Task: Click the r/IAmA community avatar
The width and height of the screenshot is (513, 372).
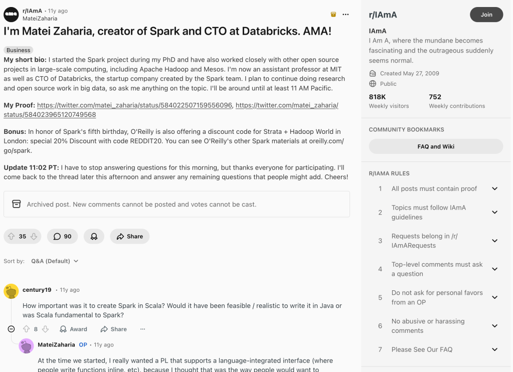Action: tap(11, 15)
